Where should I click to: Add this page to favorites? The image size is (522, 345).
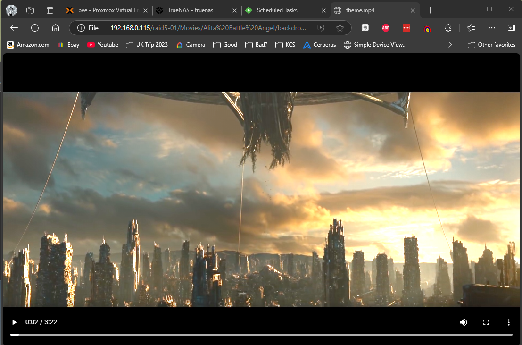click(340, 28)
